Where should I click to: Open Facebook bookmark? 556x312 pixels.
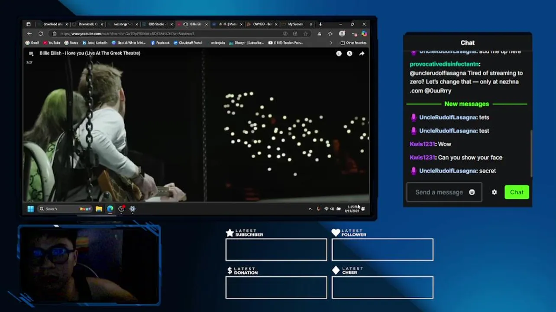point(160,43)
